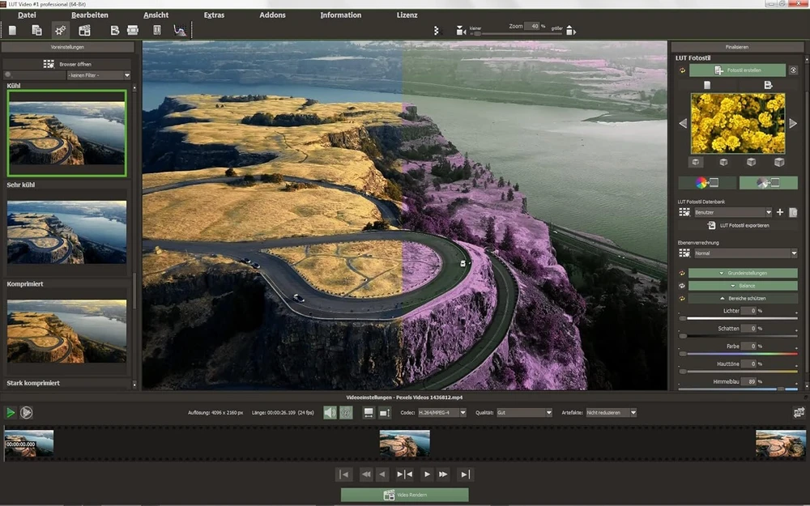Click the panel layout icon left of zoom
The width and height of the screenshot is (810, 506).
tap(437, 31)
